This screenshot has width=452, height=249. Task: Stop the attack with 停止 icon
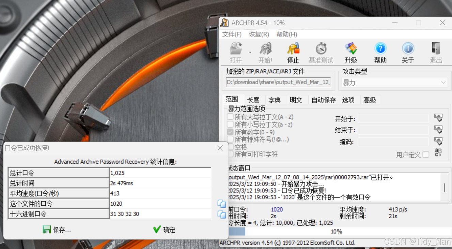click(293, 49)
